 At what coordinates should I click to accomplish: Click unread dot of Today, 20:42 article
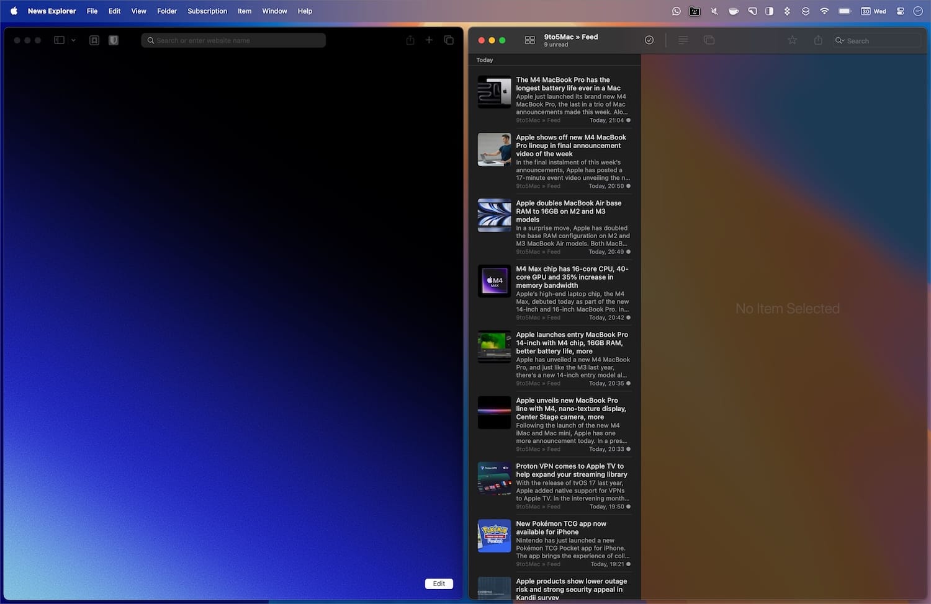point(628,318)
